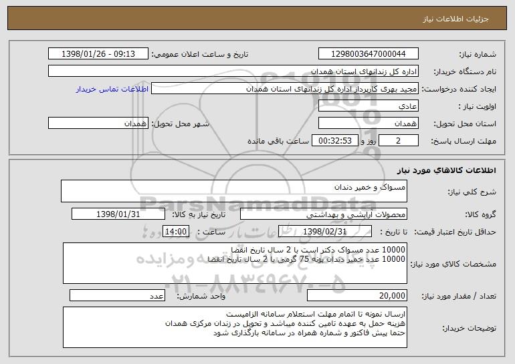Image resolution: width=515 pixels, height=364 pixels.
Task: Click the label واحد شمارش
Action: 201,296
